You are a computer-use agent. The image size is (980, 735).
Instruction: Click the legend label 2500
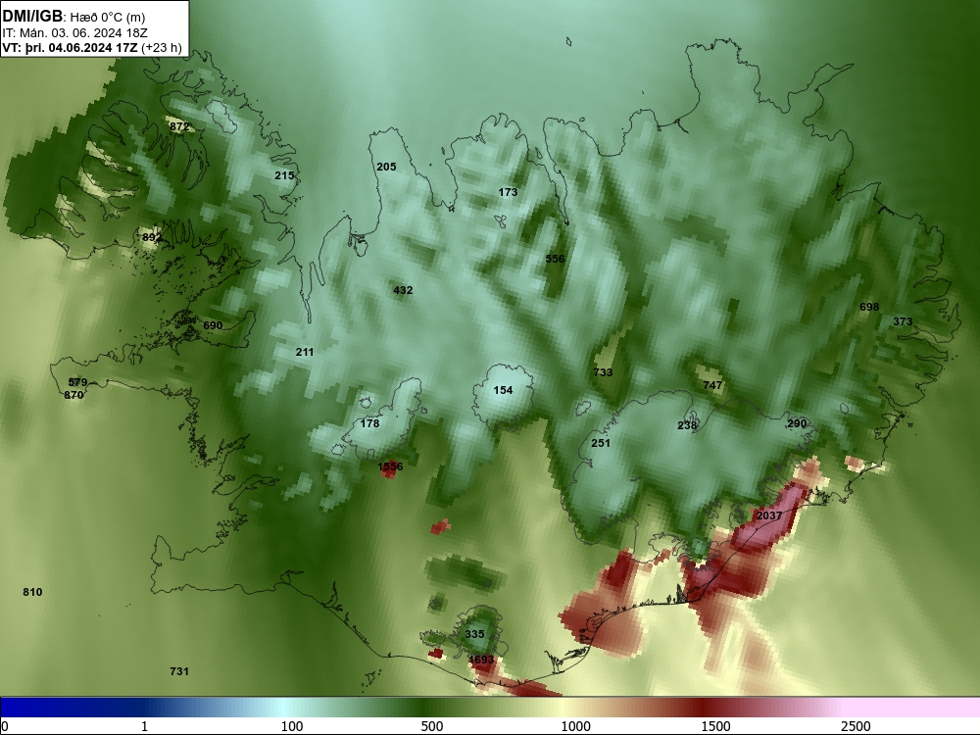click(856, 726)
